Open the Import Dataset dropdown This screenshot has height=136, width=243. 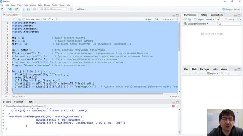pos(204,19)
